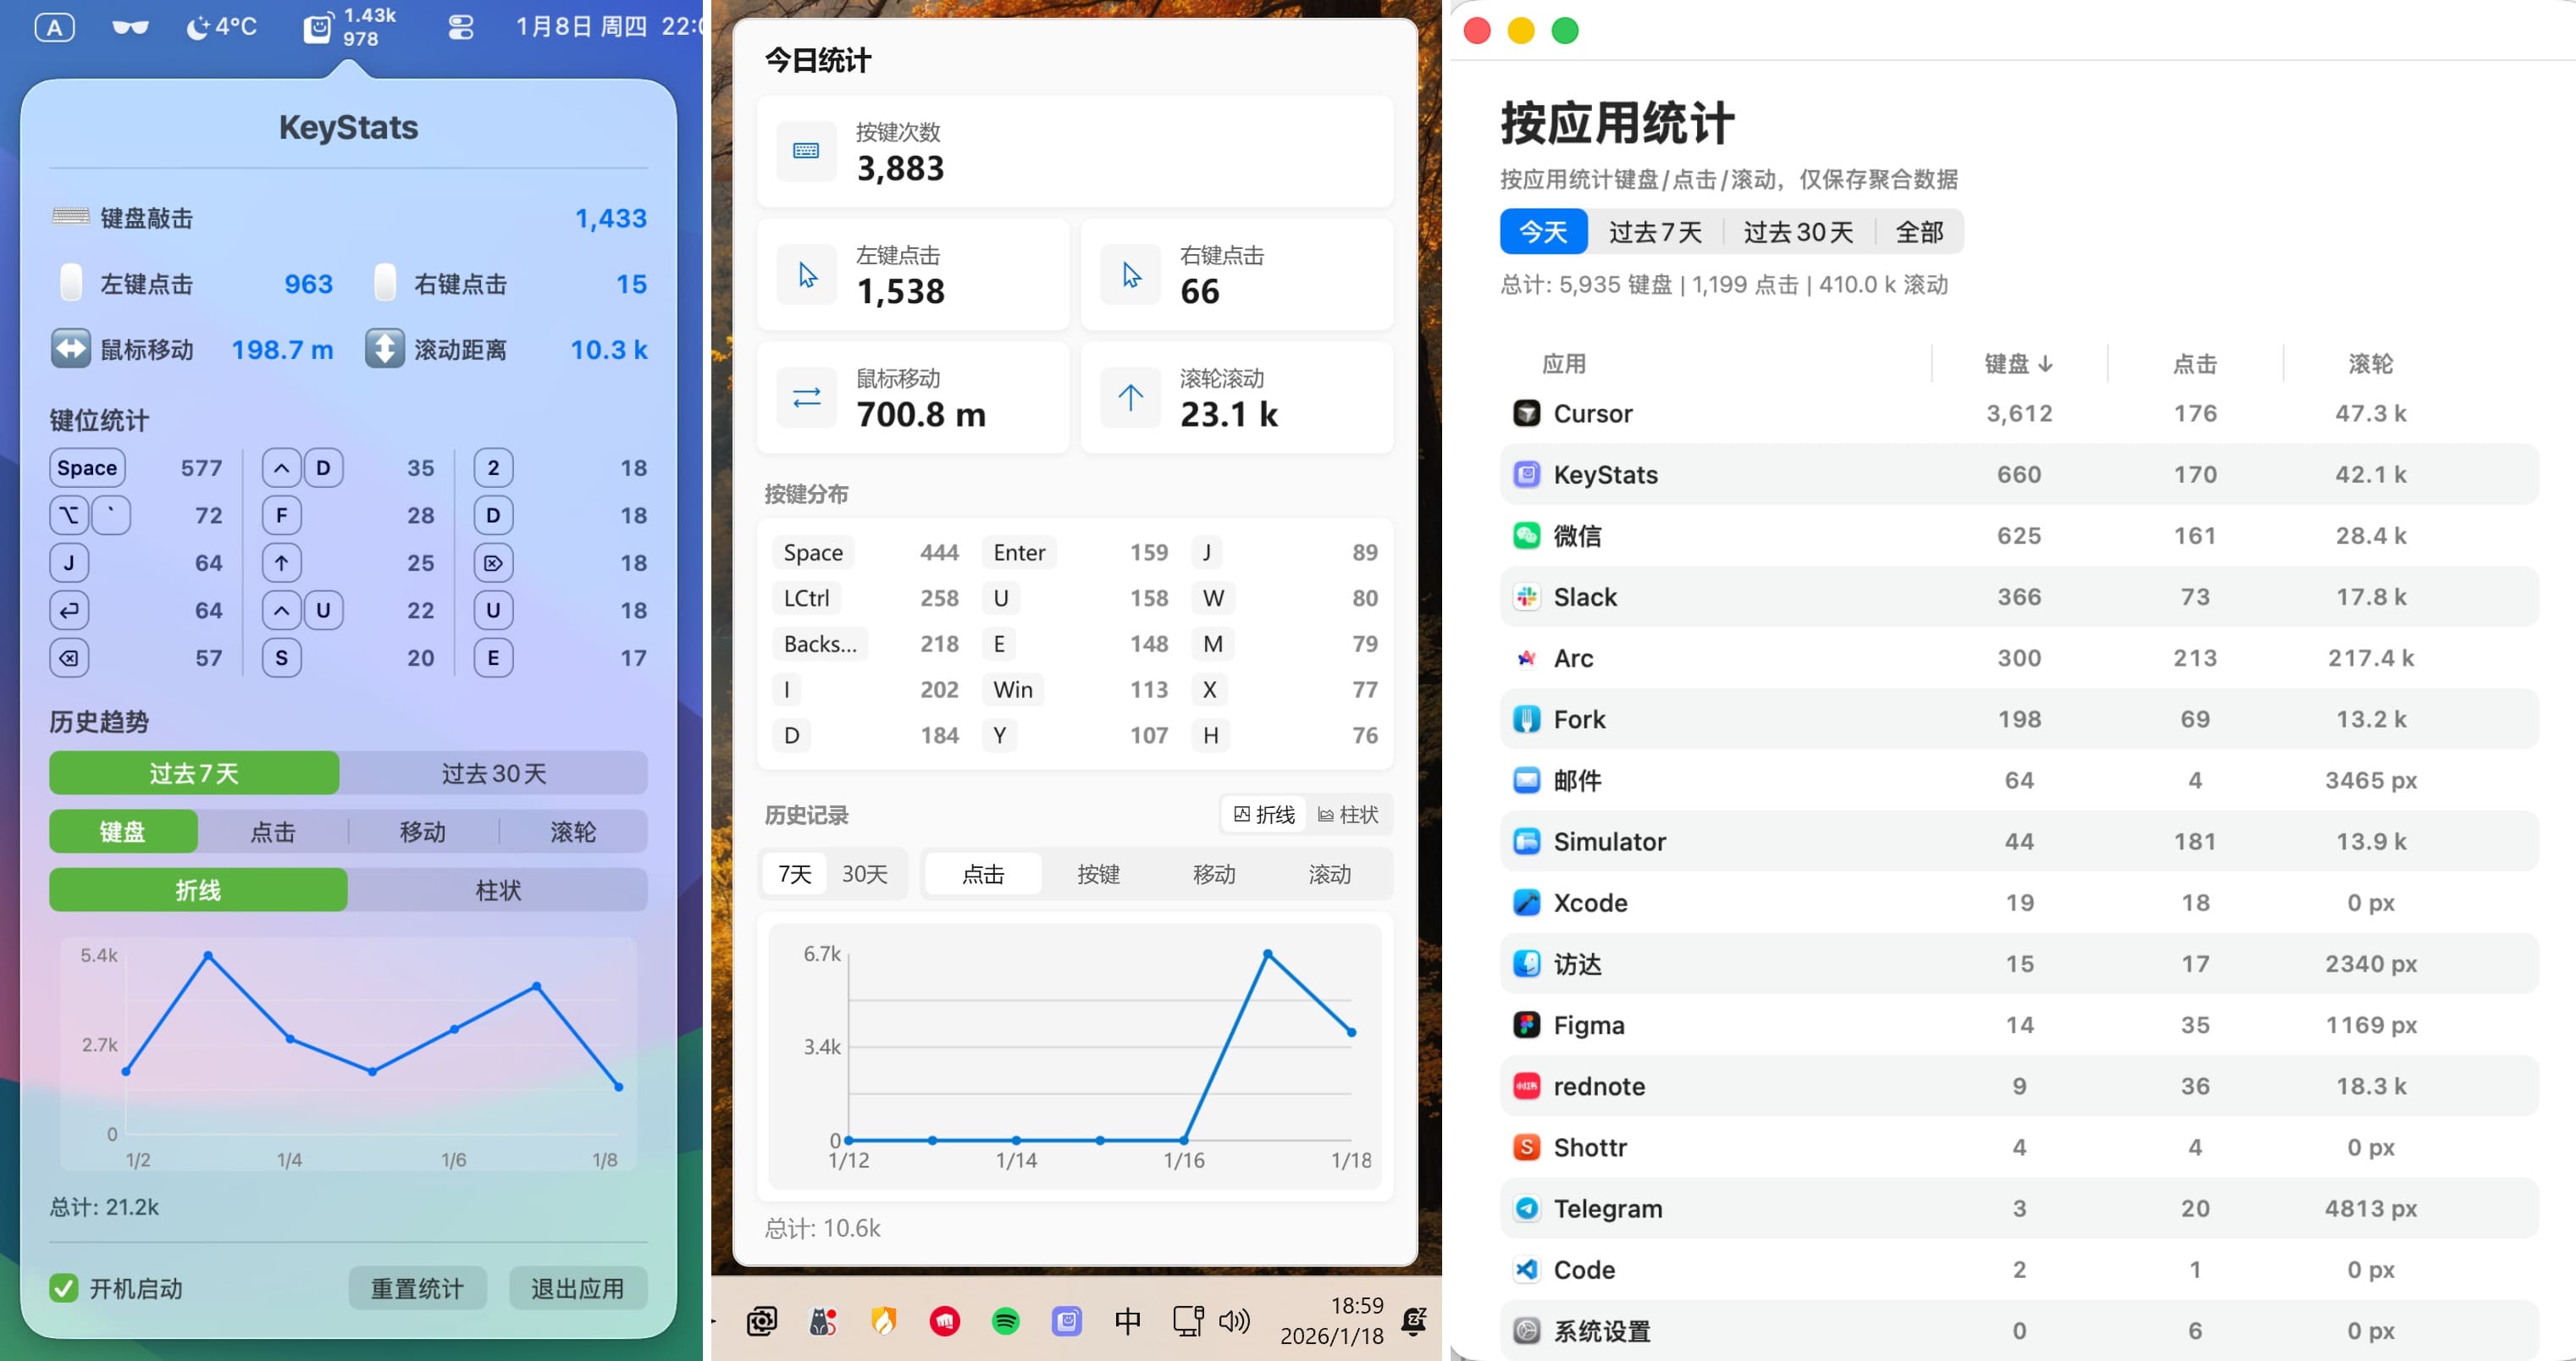This screenshot has height=1361, width=2576.
Task: Switch history chart to 柱状 in Windows panel
Action: [x=1348, y=814]
